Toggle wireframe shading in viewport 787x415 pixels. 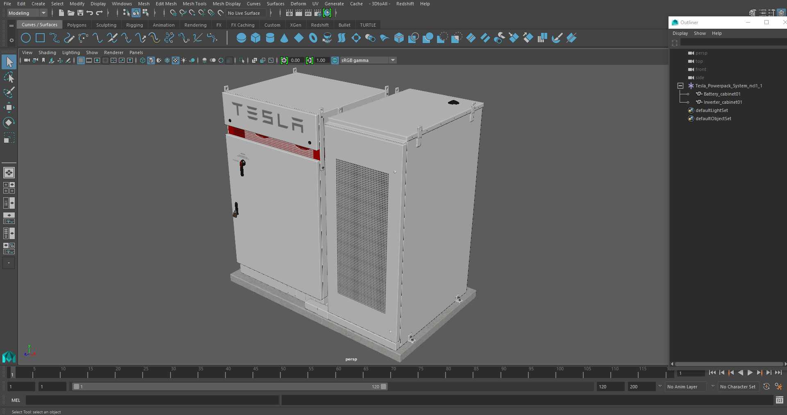pyautogui.click(x=143, y=60)
